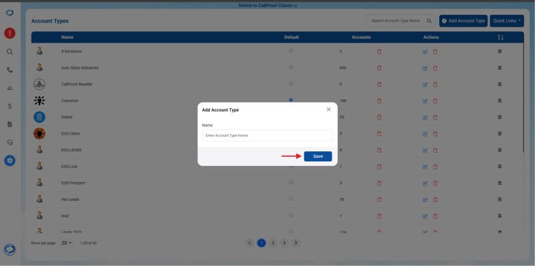Select page 1 in pagination
Image resolution: width=535 pixels, height=266 pixels.
coord(261,243)
